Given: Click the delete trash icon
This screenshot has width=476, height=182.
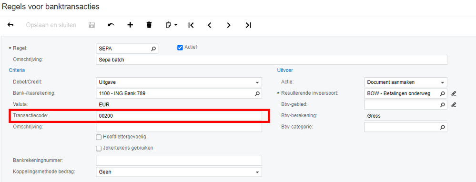Looking at the screenshot, I should click(x=149, y=25).
